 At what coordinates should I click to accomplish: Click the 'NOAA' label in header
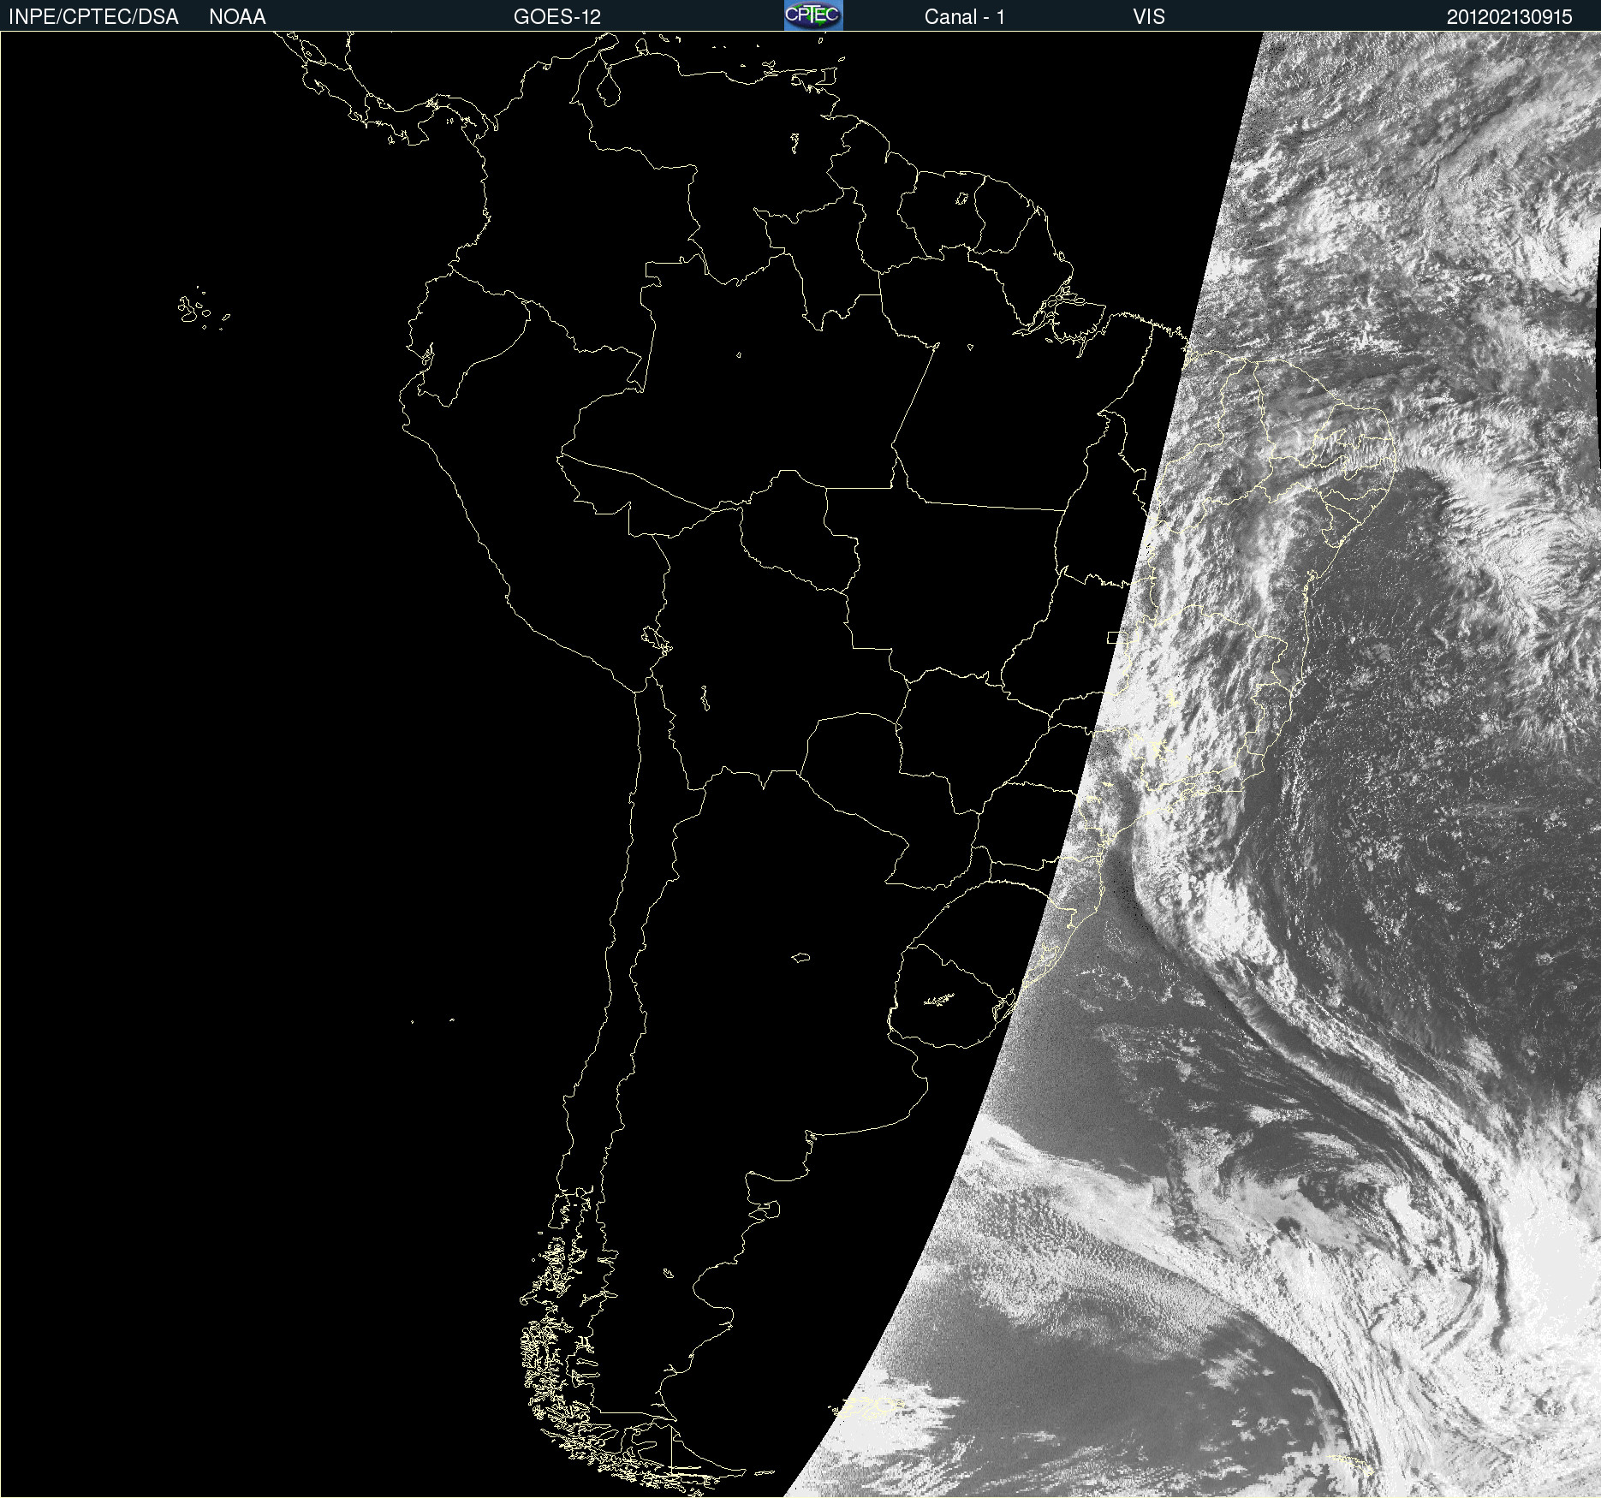pos(237,17)
